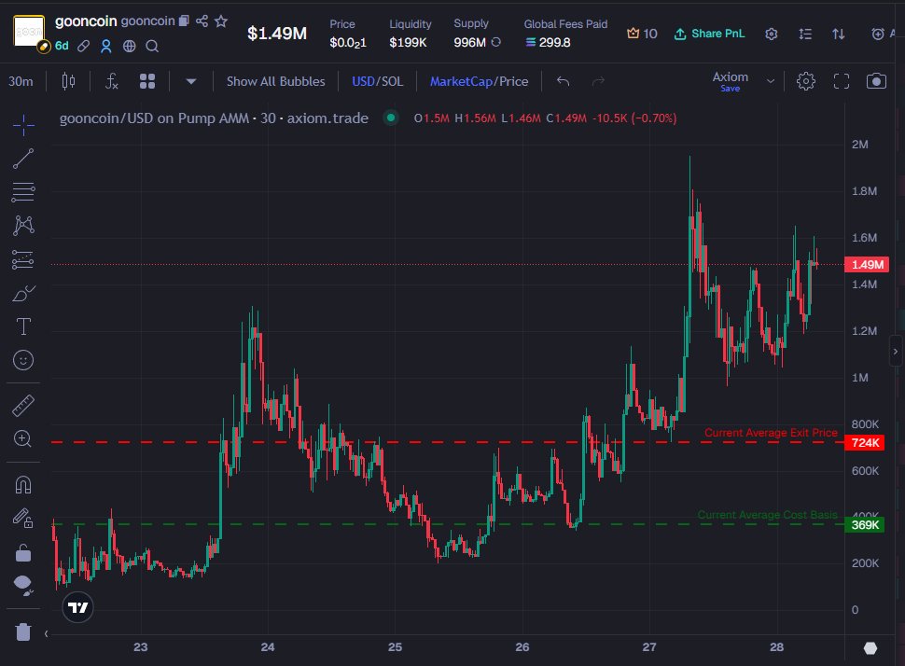Take a chart snapshot with camera

tap(876, 81)
